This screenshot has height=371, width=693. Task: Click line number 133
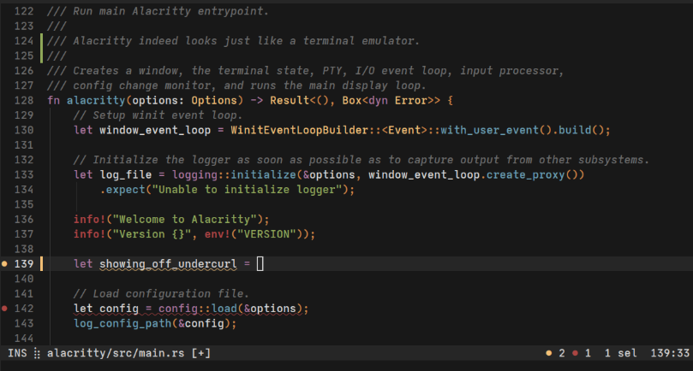pyautogui.click(x=24, y=174)
